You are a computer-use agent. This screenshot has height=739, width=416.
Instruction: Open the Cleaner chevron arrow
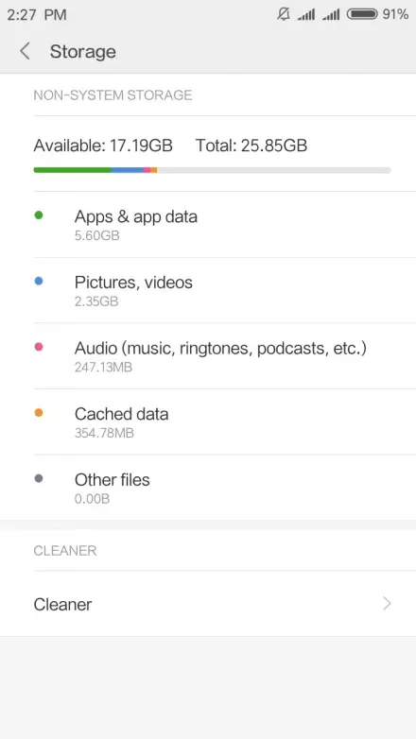click(388, 603)
